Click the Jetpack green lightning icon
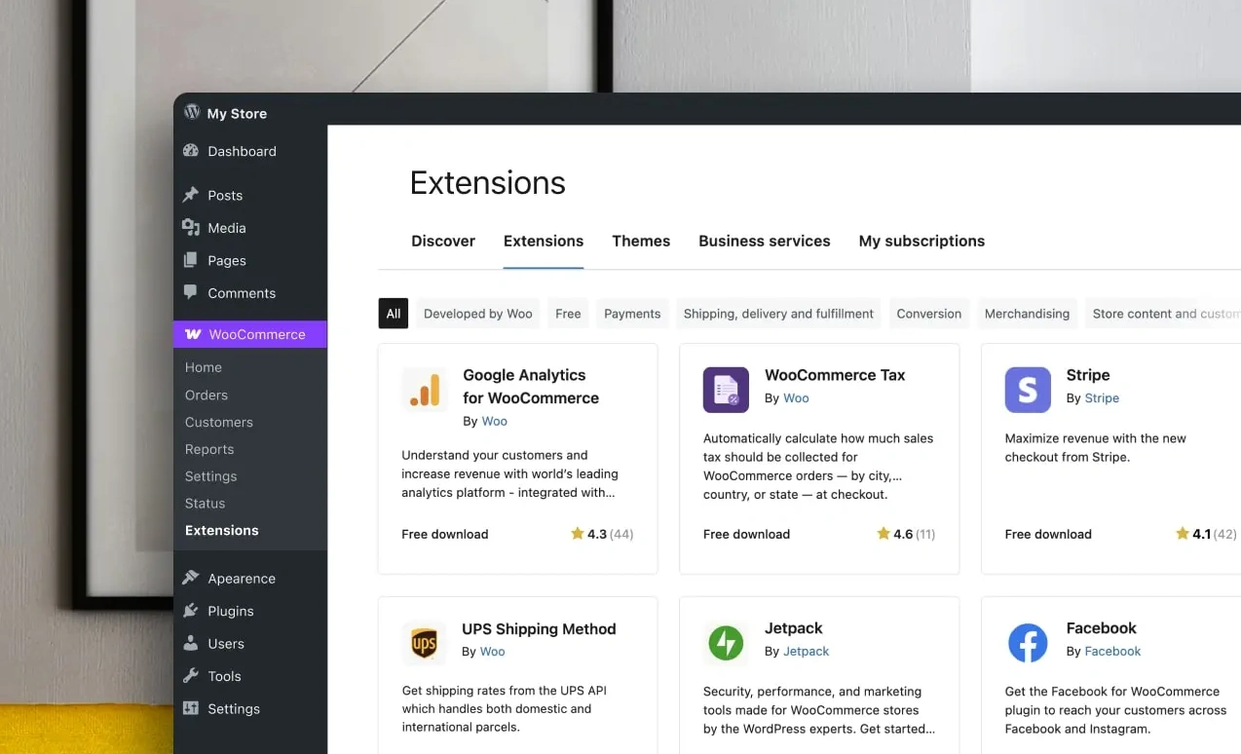 [x=726, y=643]
